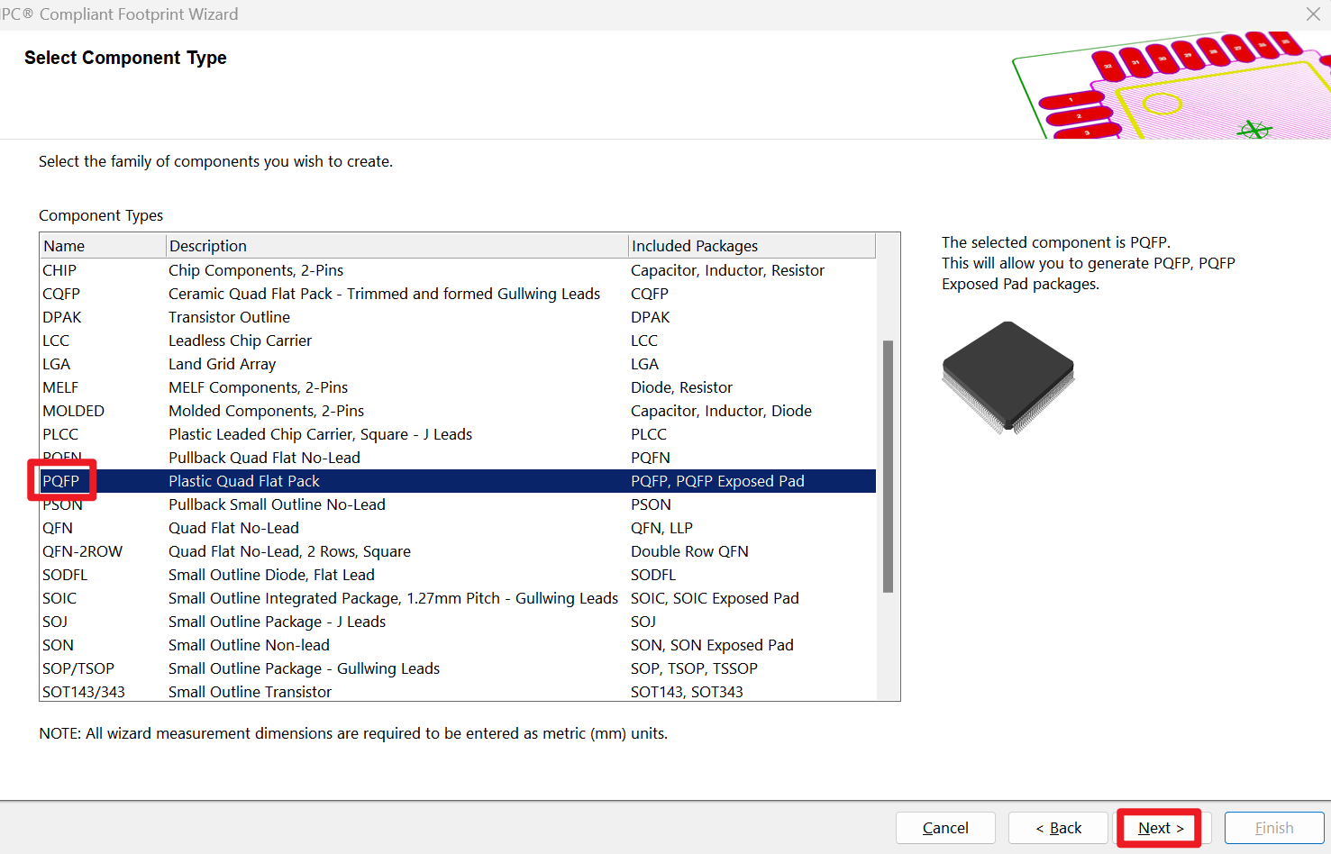
Task: Select the SOT143/343 row
Action: (x=458, y=691)
